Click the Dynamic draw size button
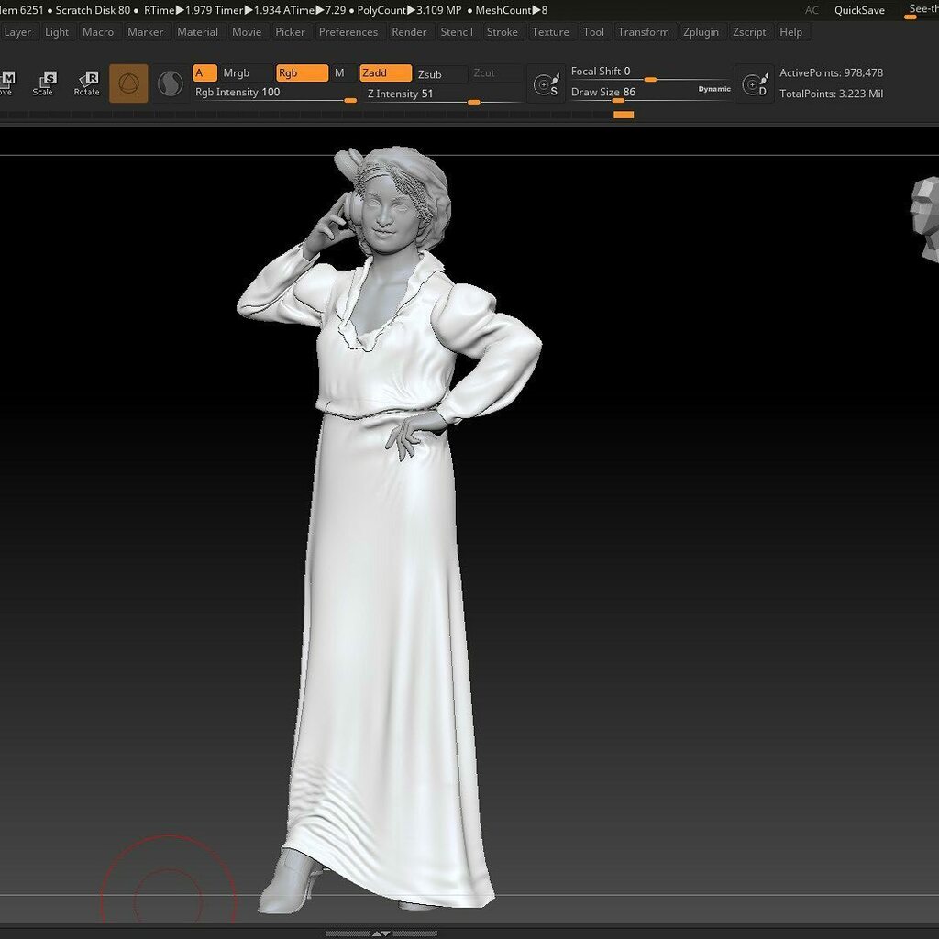This screenshot has width=939, height=939. 714,89
